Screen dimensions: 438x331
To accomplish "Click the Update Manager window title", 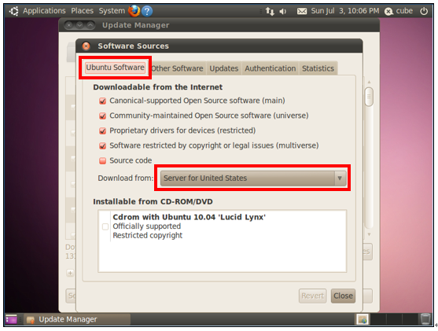I will point(135,25).
